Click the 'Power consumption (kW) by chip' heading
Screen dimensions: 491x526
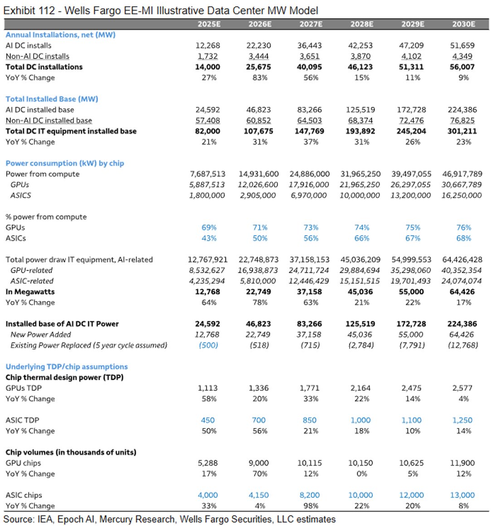(x=65, y=163)
